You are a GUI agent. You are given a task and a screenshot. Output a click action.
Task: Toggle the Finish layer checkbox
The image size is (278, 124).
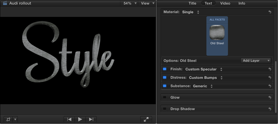click(165, 69)
